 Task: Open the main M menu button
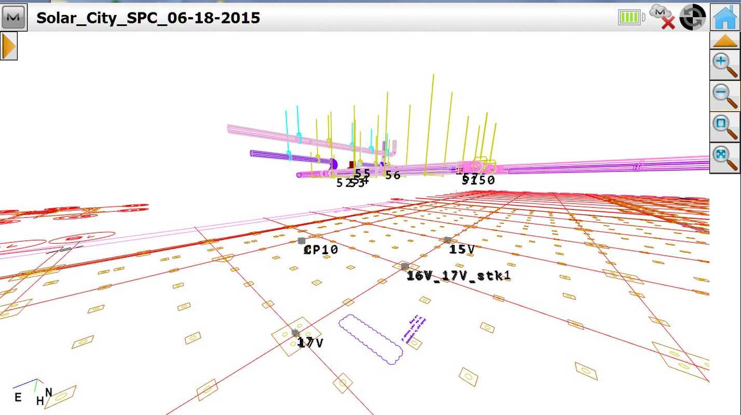(x=14, y=17)
